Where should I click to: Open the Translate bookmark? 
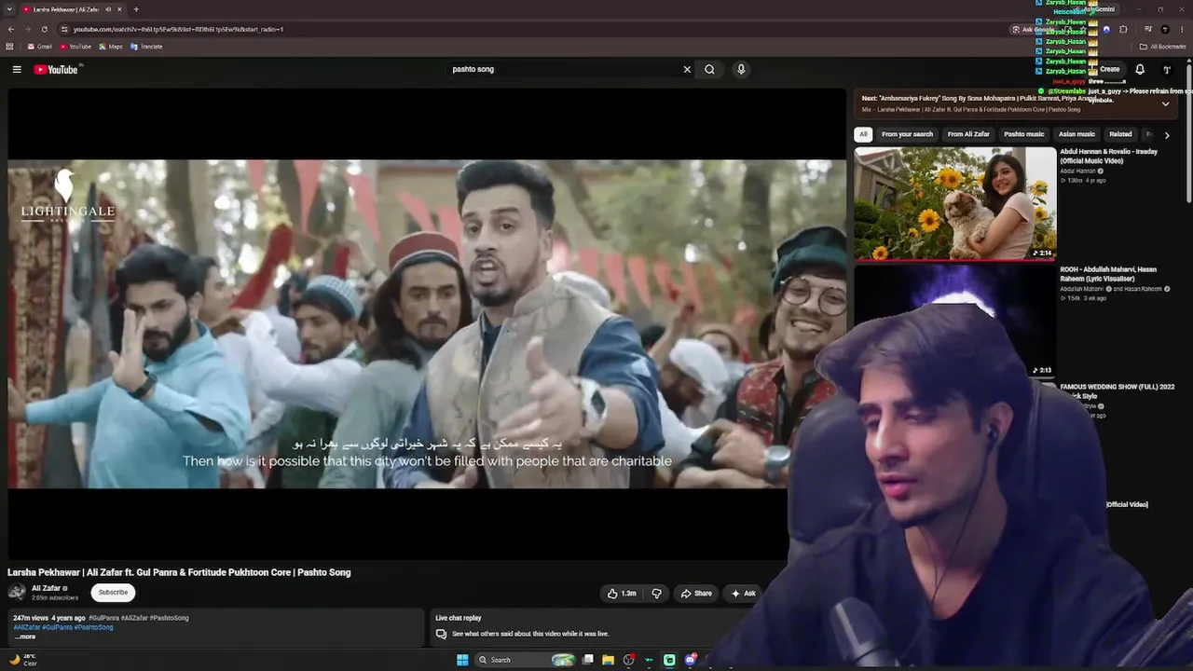coord(146,47)
